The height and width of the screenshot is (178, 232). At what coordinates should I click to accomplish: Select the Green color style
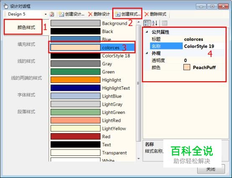(x=93, y=72)
